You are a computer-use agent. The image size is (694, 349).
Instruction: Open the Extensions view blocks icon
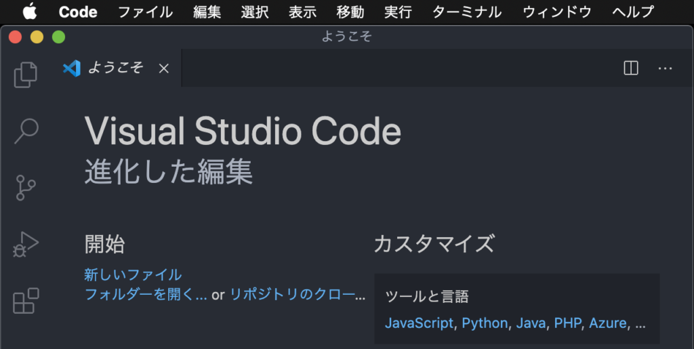(x=26, y=301)
